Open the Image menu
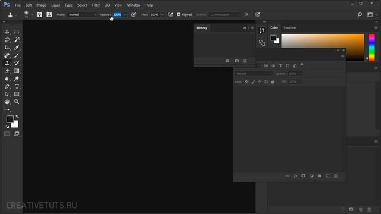 (41, 5)
